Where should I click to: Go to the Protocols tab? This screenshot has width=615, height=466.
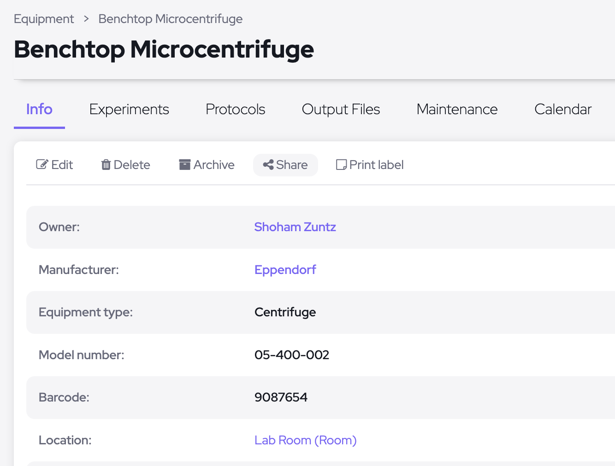point(235,109)
